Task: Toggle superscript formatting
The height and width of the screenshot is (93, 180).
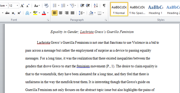Action: click(x=19, y=13)
